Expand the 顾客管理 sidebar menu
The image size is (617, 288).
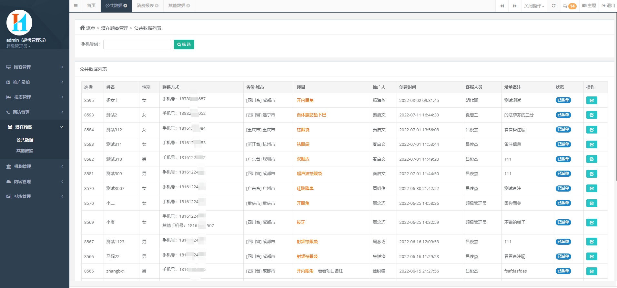click(35, 67)
